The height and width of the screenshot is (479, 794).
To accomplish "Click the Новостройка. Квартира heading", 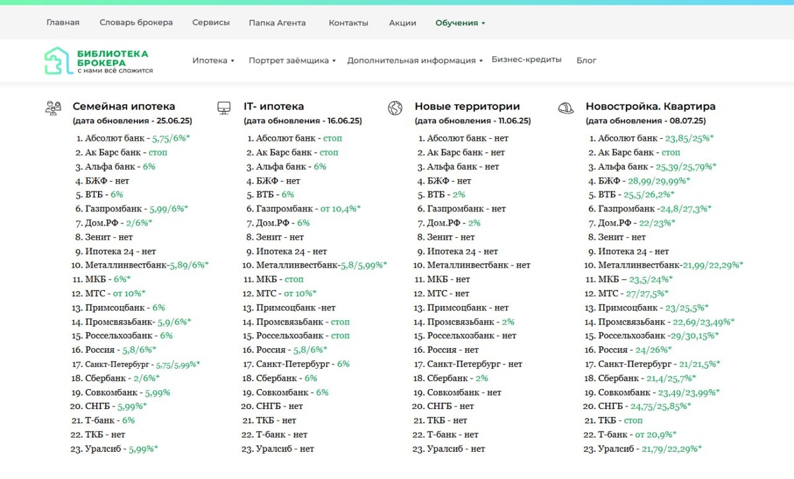I will tap(650, 106).
